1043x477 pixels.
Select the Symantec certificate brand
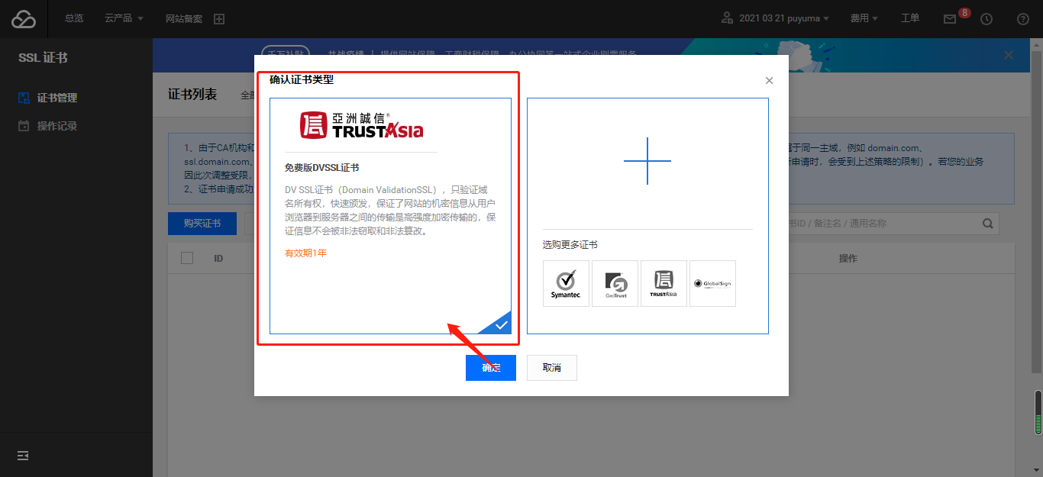click(566, 283)
